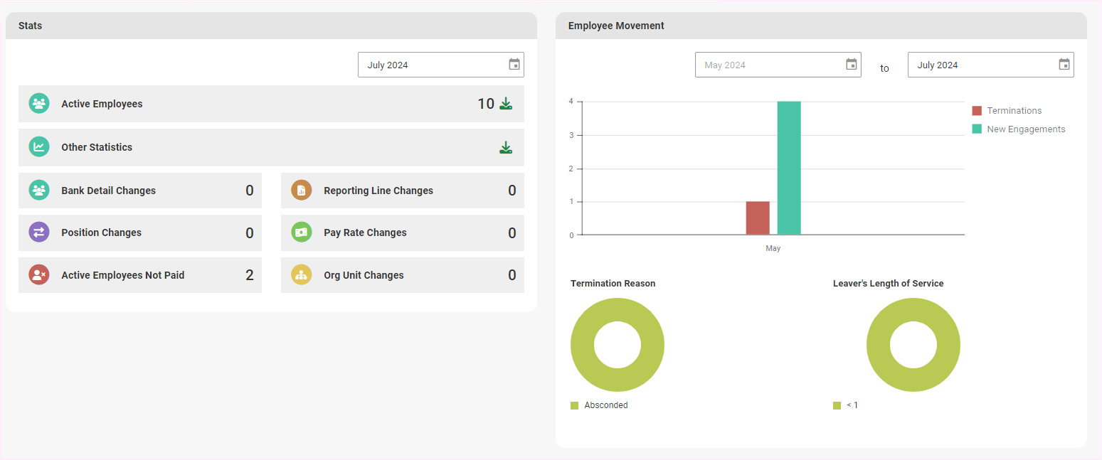Click the Active Employees Not Paid icon
1102x460 pixels.
[x=39, y=275]
